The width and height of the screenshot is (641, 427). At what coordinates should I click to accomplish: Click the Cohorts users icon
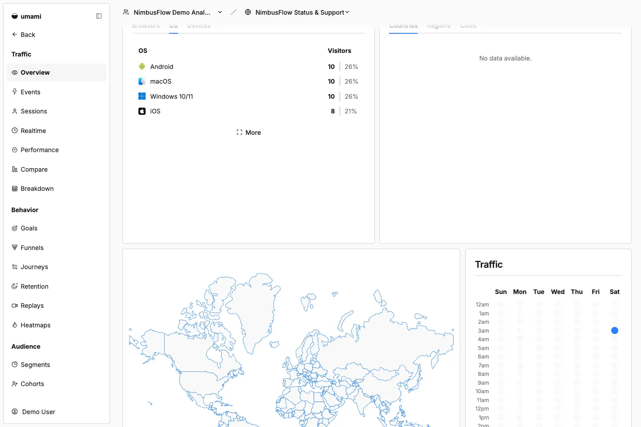point(15,384)
